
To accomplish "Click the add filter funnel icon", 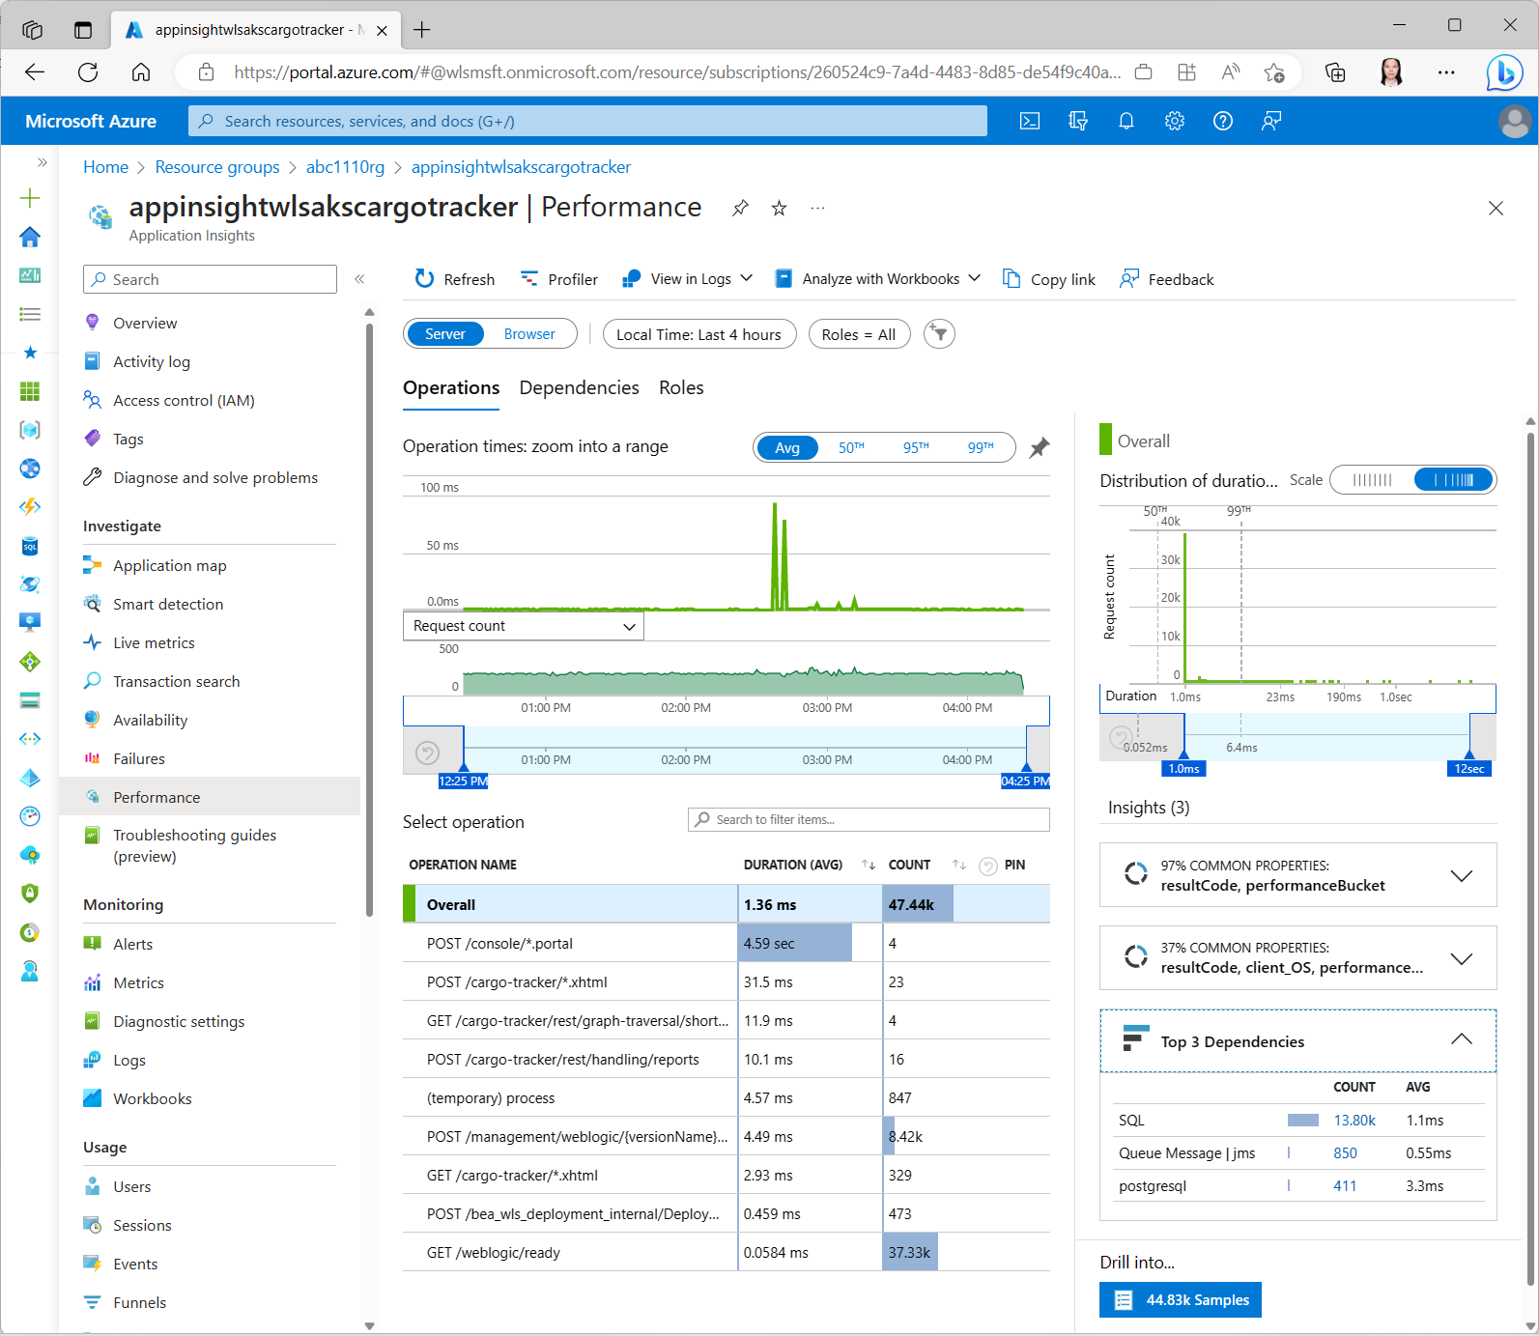I will click(x=939, y=334).
